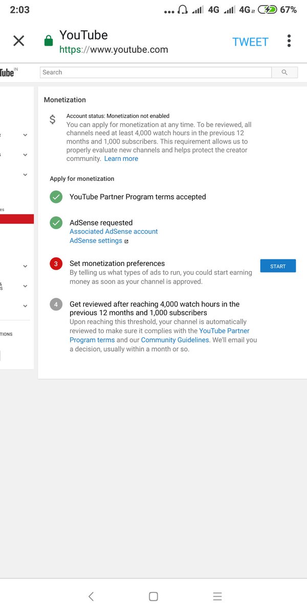Tap the Android recents menu button
The width and height of the screenshot is (307, 615).
217,596
